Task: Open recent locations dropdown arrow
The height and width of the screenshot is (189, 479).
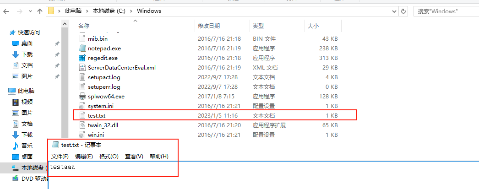Action: 30,11
